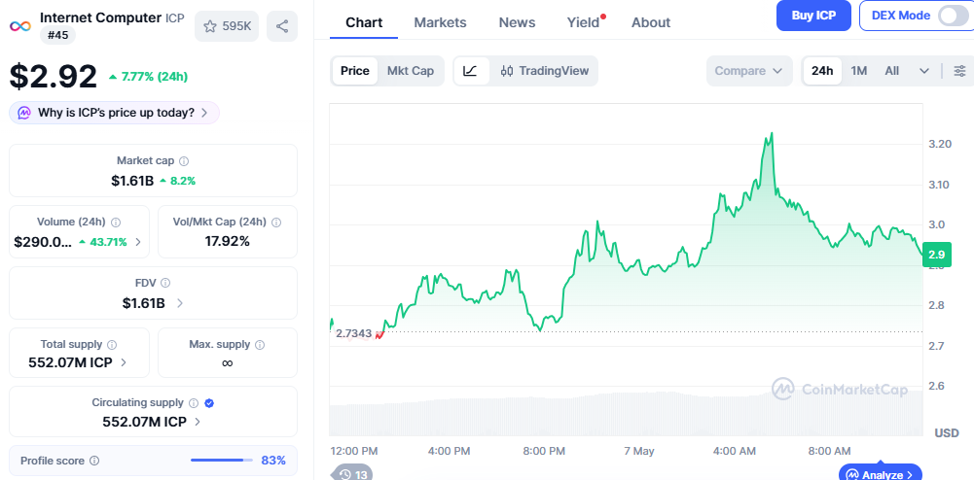Expand FDV details chevron
This screenshot has height=480, width=974.
(x=180, y=303)
